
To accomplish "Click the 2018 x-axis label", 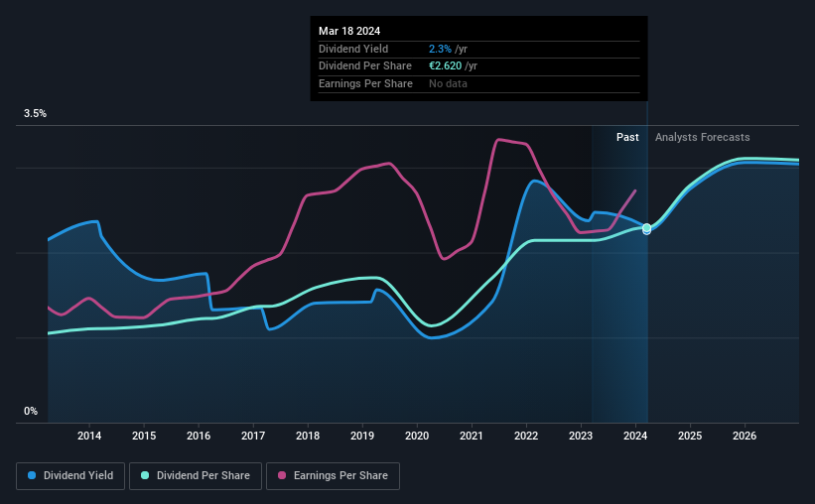I will 308,436.
